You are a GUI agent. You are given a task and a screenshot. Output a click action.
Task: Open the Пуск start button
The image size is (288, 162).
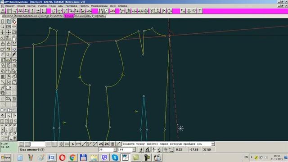(x=6, y=157)
